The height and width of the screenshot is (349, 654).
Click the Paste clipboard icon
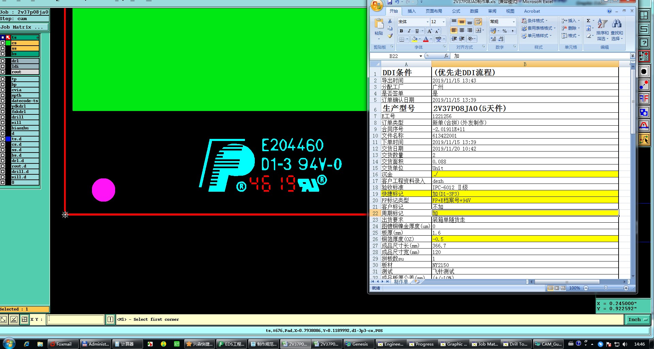(379, 24)
